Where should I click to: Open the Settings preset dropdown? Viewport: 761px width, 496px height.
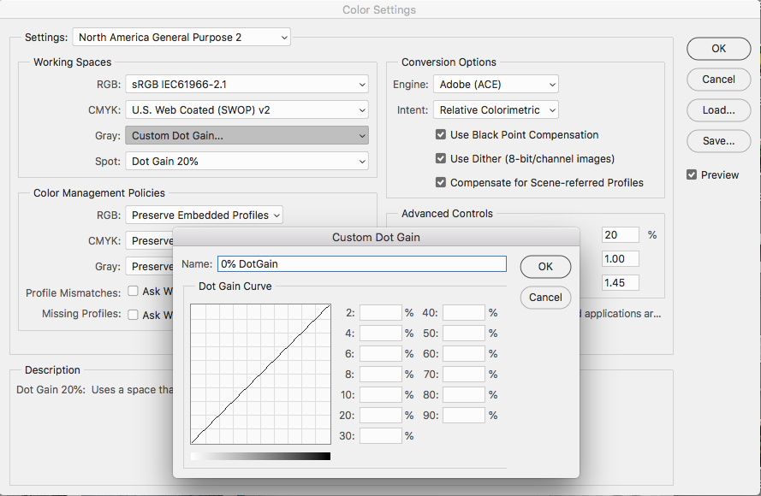[181, 37]
